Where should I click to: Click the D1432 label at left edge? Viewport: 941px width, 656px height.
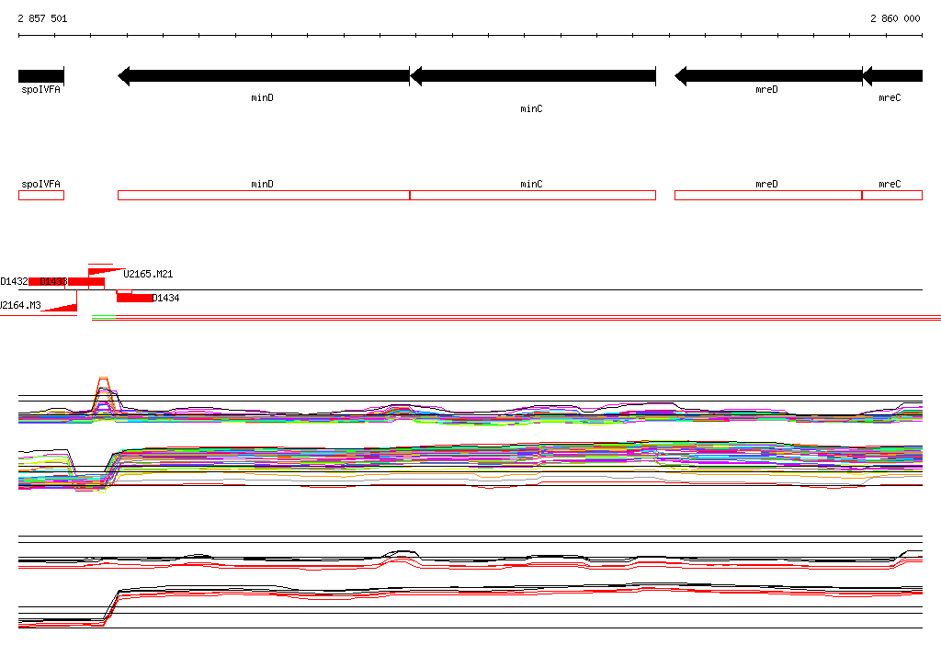(x=14, y=281)
